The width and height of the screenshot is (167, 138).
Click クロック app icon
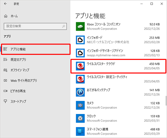(80, 118)
